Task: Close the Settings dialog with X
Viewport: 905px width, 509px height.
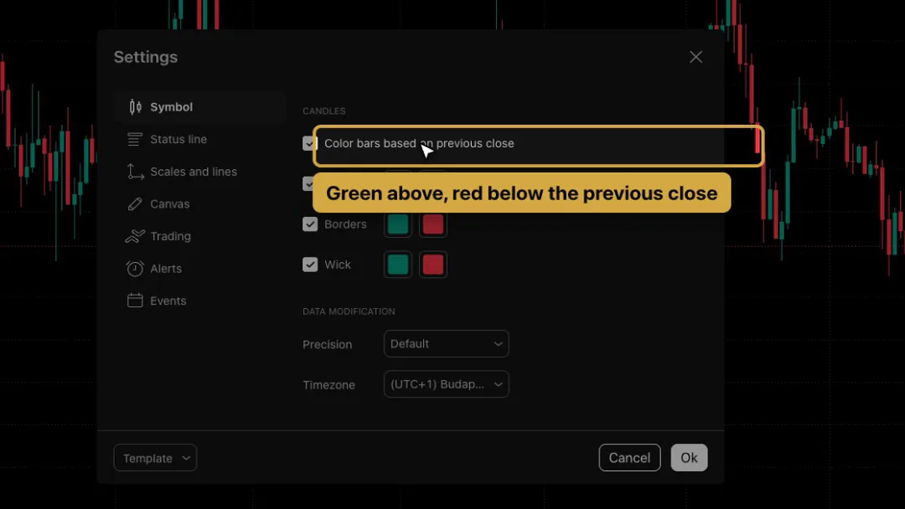Action: pos(696,57)
